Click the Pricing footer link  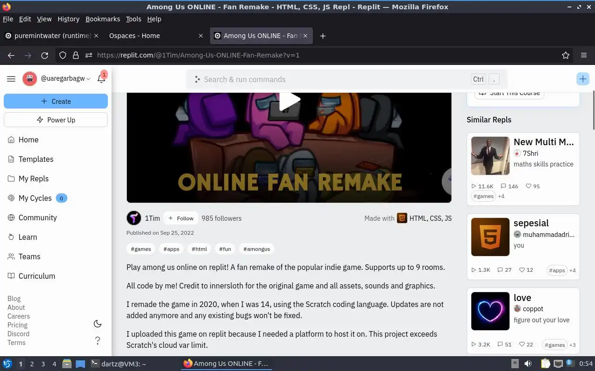17,325
